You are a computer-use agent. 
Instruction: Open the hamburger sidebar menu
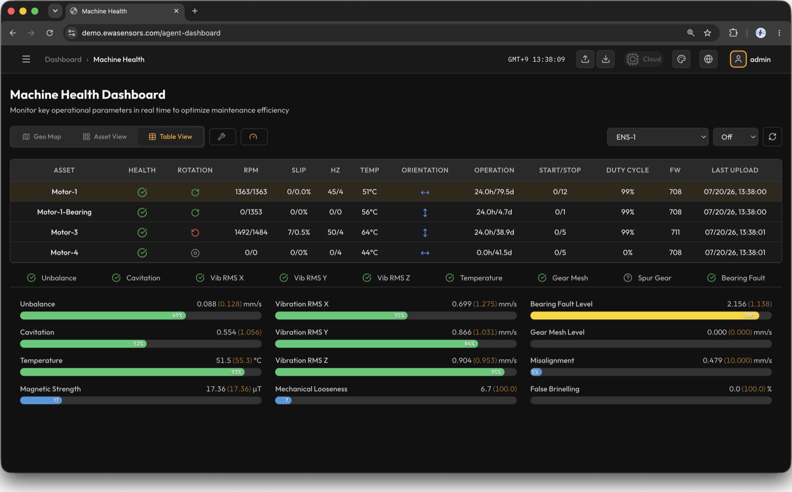tap(26, 59)
